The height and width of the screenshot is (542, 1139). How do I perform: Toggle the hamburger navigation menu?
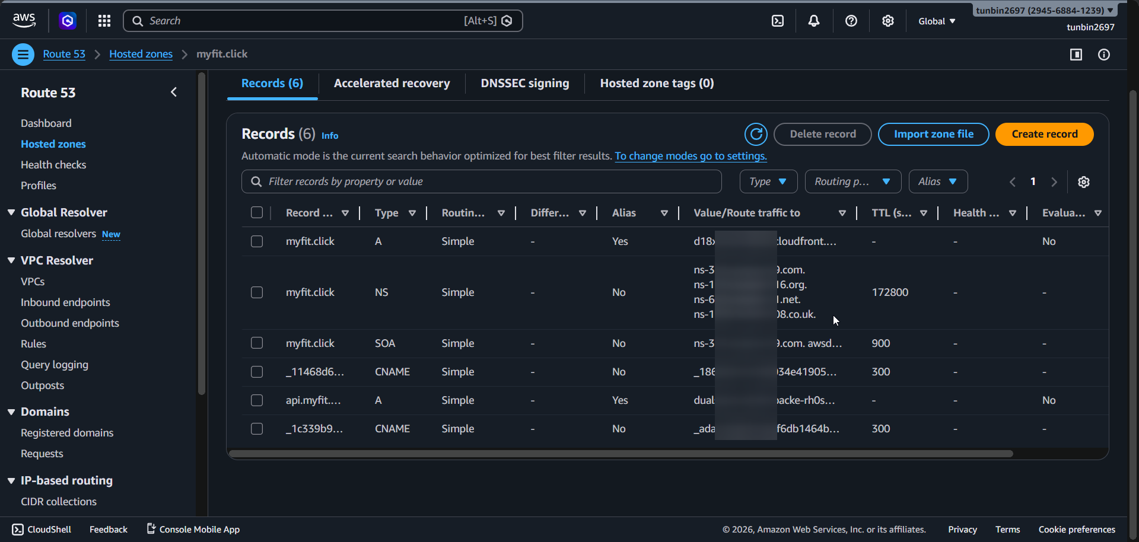(x=23, y=55)
